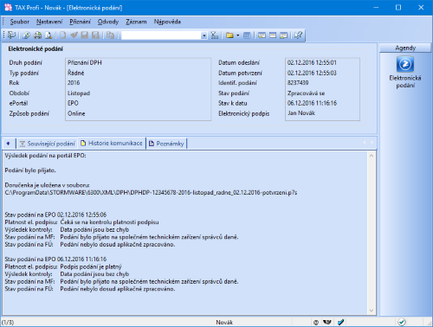Switch to Poznámky tab

coord(166,144)
